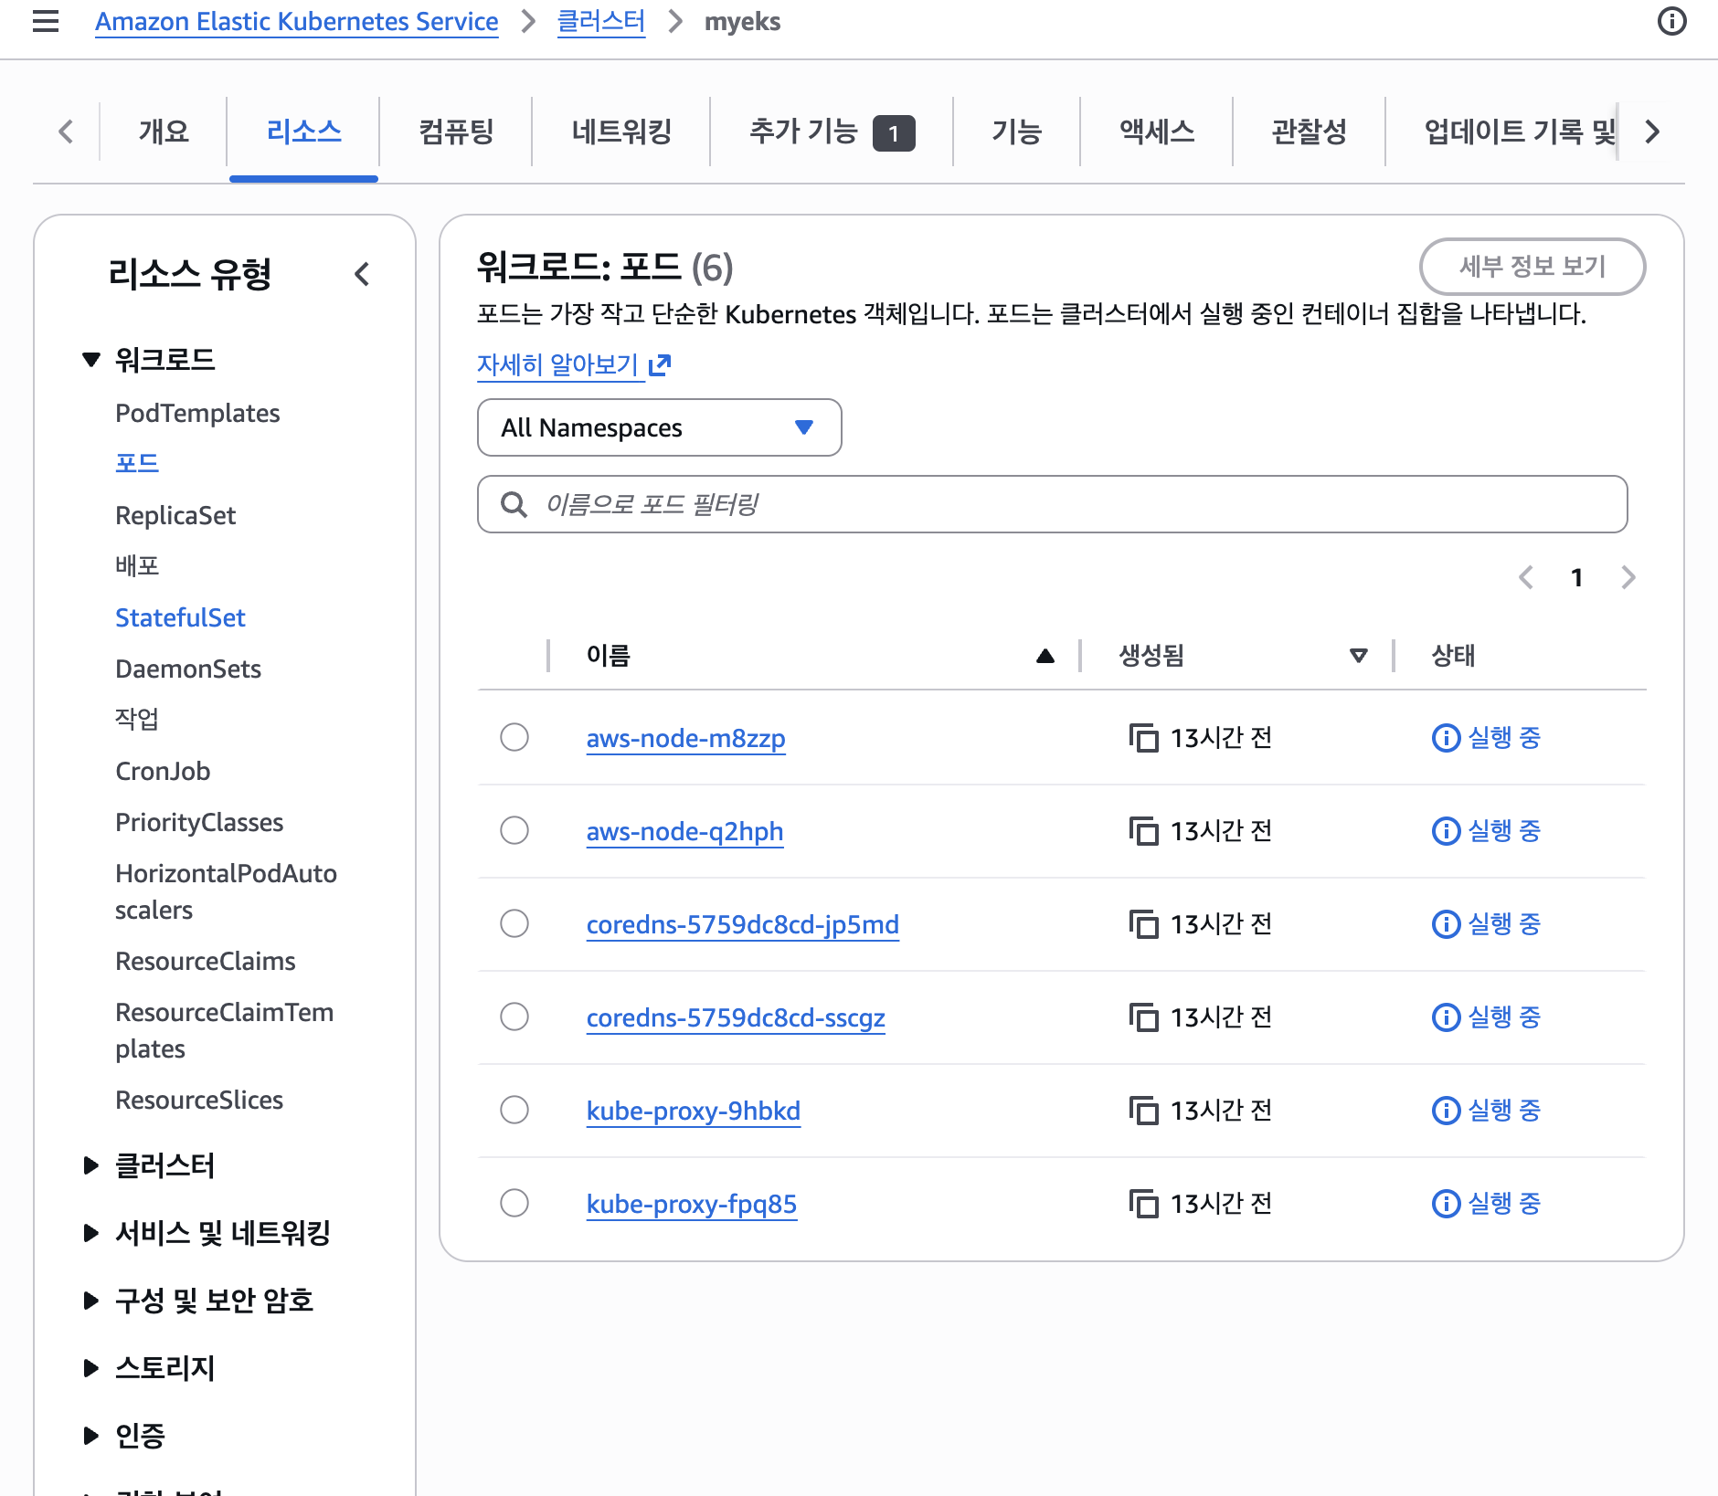Viewport: 1718px width, 1496px height.
Task: Collapse the resource types panel
Action: [x=362, y=274]
